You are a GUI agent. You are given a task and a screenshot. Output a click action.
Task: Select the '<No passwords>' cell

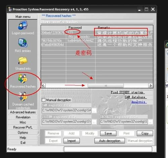coord(81,37)
